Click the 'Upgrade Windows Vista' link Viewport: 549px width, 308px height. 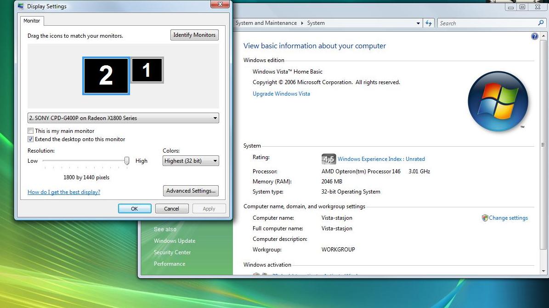pos(281,94)
